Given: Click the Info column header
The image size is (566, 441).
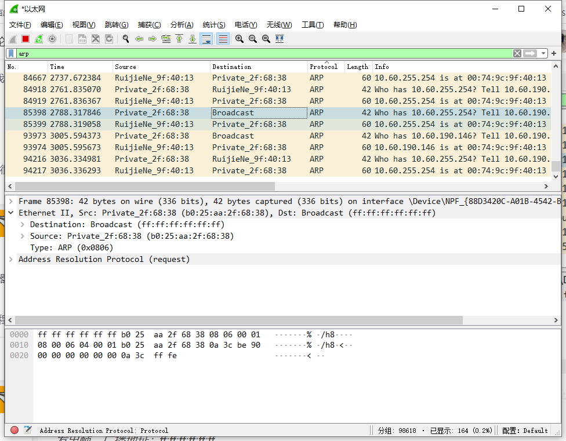Looking at the screenshot, I should pyautogui.click(x=462, y=67).
